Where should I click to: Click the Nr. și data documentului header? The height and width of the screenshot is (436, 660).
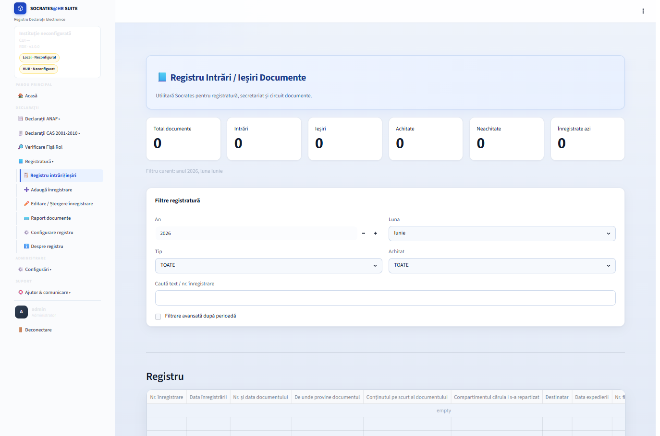click(x=261, y=397)
